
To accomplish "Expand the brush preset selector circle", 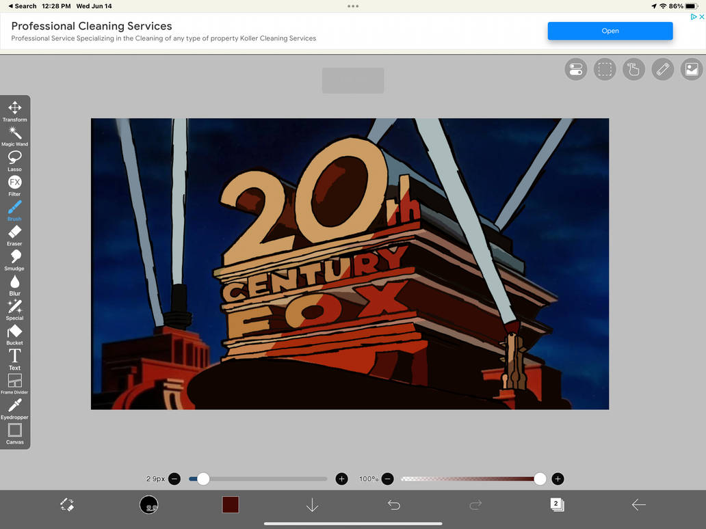I will pos(148,504).
